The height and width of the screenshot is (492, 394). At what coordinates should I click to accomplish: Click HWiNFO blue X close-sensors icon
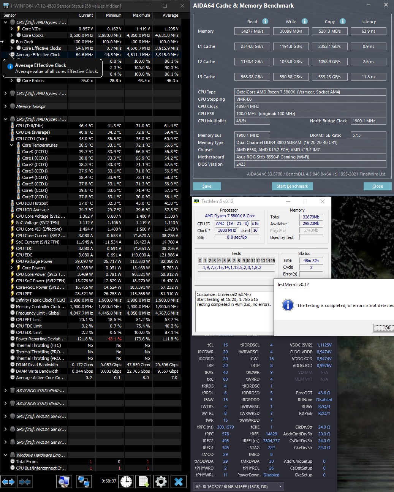click(x=179, y=482)
